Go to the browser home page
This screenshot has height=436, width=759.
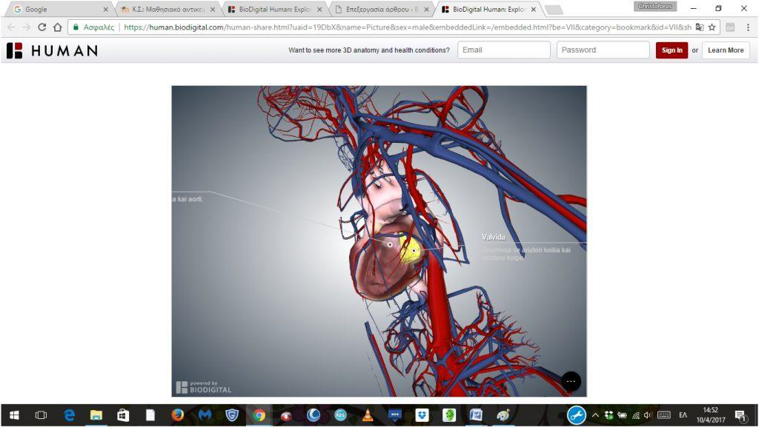[x=57, y=27]
